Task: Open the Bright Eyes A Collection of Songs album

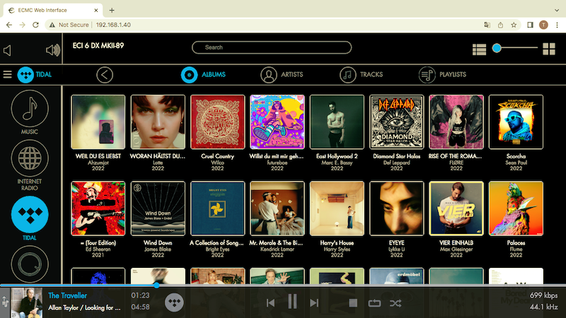Action: click(x=218, y=208)
